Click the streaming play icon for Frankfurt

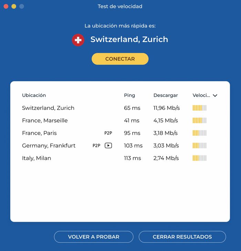108,145
